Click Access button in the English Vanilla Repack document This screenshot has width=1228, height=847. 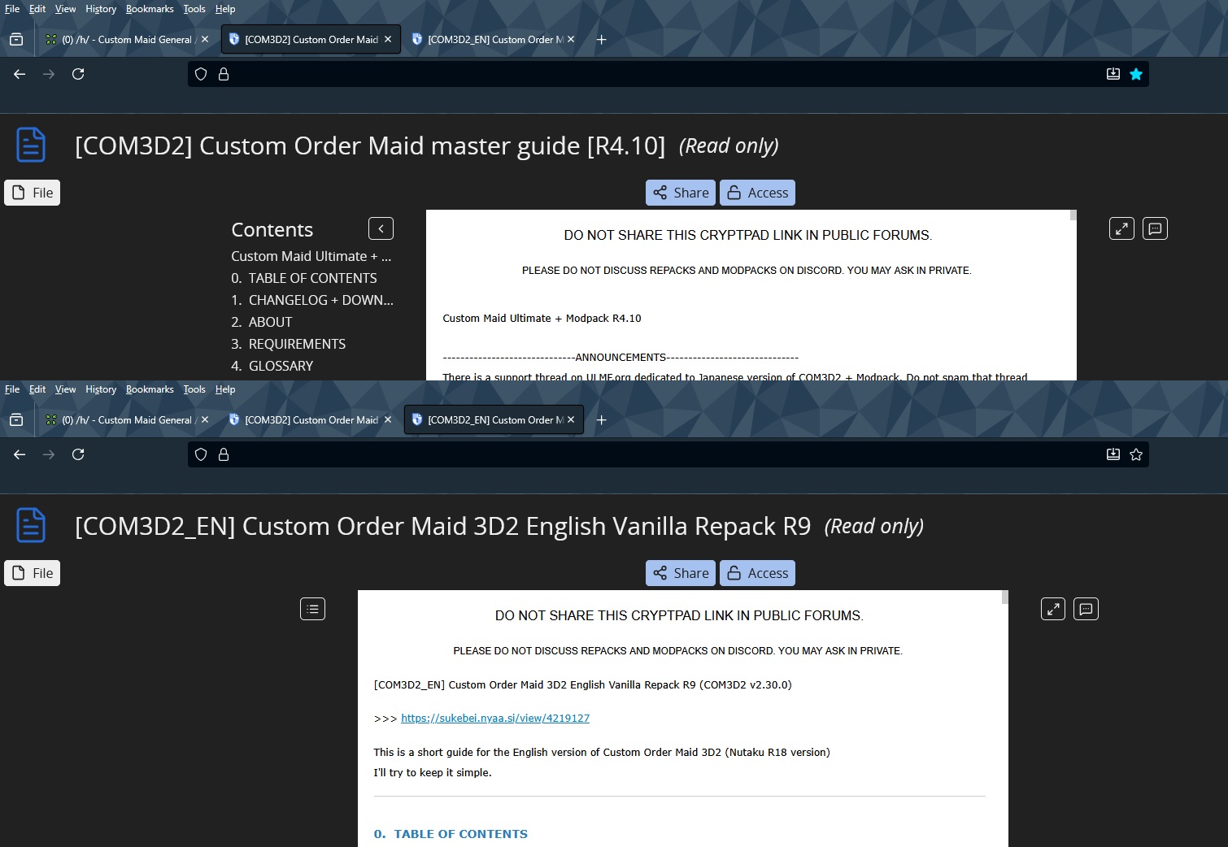coord(757,573)
